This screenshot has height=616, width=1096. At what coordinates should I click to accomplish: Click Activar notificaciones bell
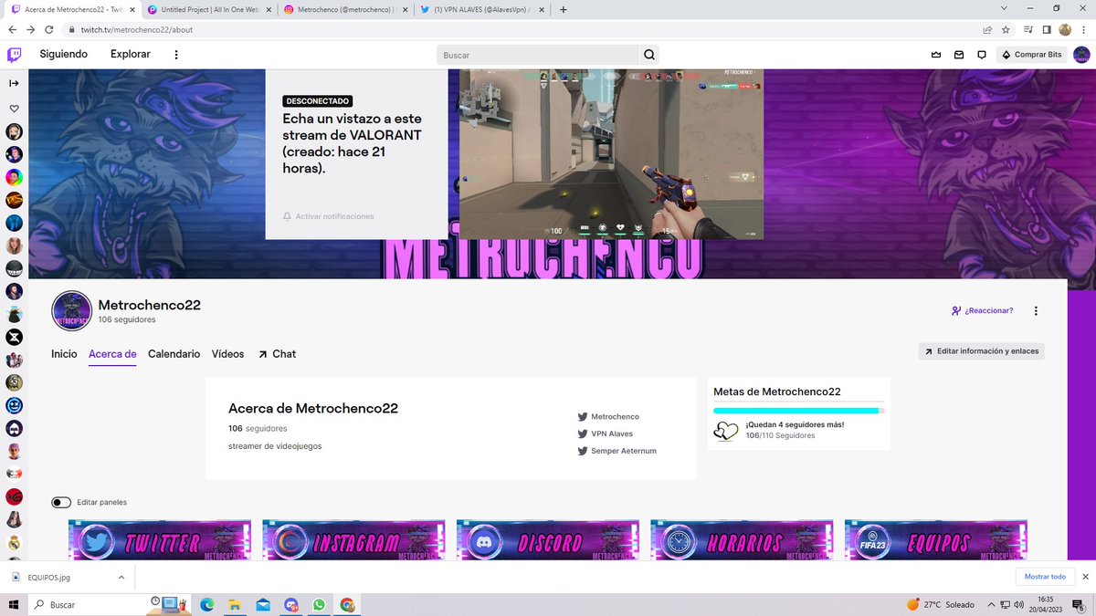tap(329, 216)
